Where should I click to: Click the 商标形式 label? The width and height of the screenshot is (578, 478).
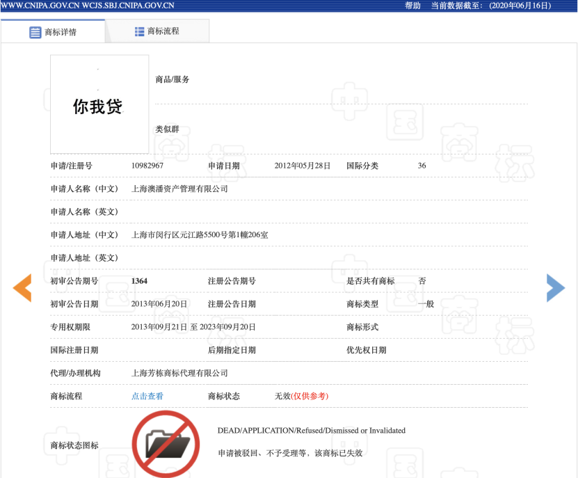[362, 327]
